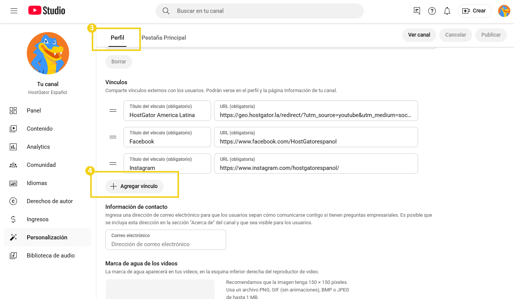Open the Comunidad section icon

click(x=13, y=165)
